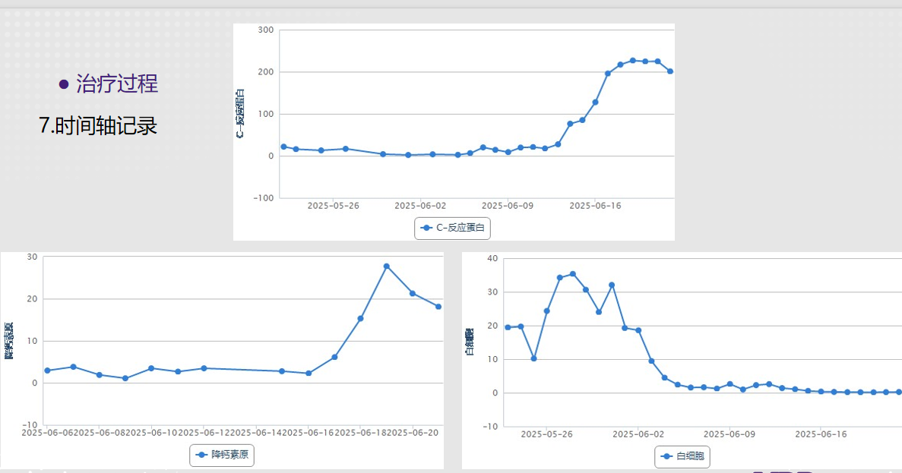The width and height of the screenshot is (902, 473).
Task: Click the first data point on 降钙素原 line
Action: (47, 371)
